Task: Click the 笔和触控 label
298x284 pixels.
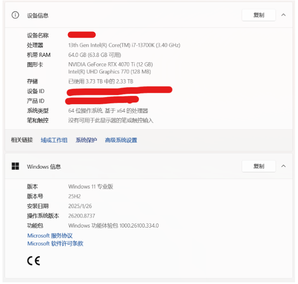Action: (x=38, y=120)
